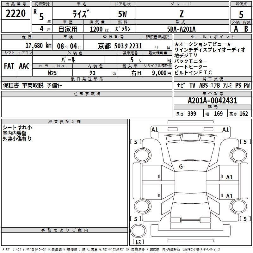Screen dimensions: 253x253
Task: Select the top-right A1 damage mark
Action: 225,129
